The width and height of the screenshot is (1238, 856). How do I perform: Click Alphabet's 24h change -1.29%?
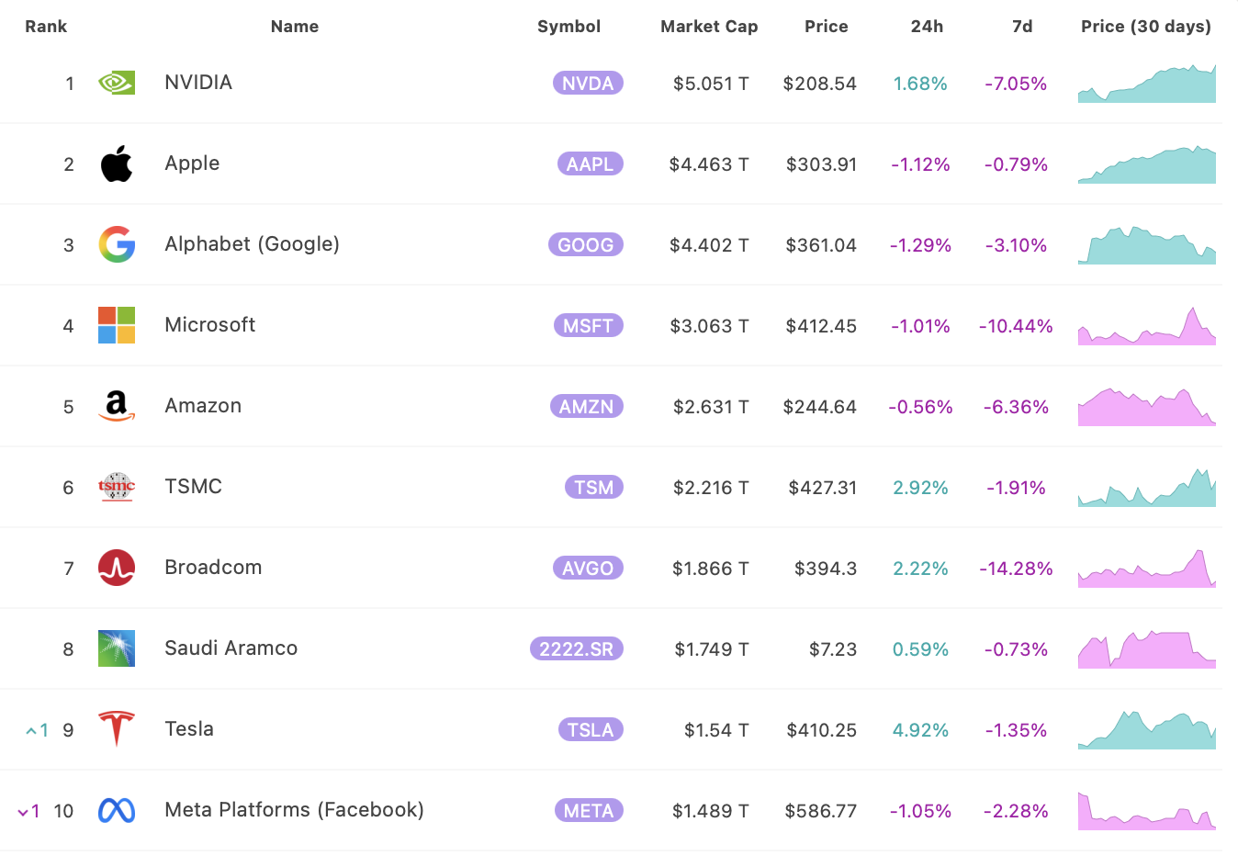pos(920,245)
